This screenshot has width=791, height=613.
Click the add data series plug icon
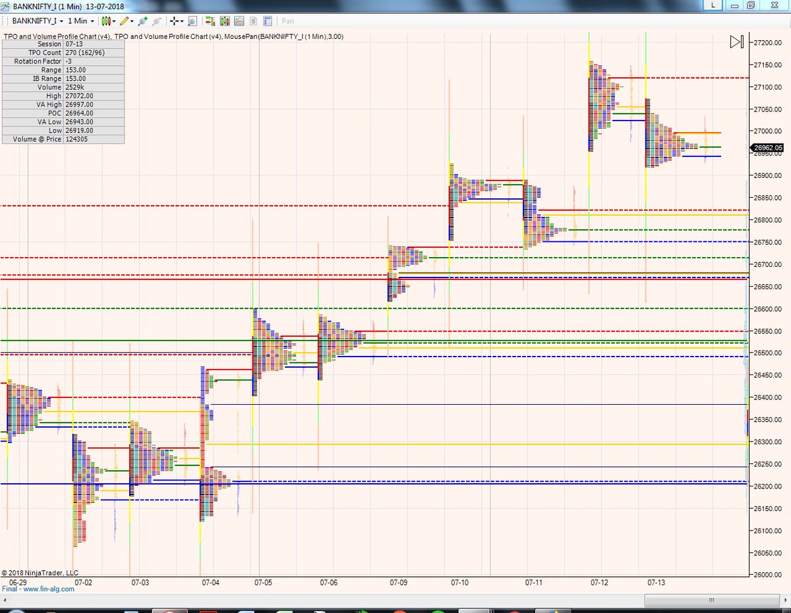[x=143, y=21]
